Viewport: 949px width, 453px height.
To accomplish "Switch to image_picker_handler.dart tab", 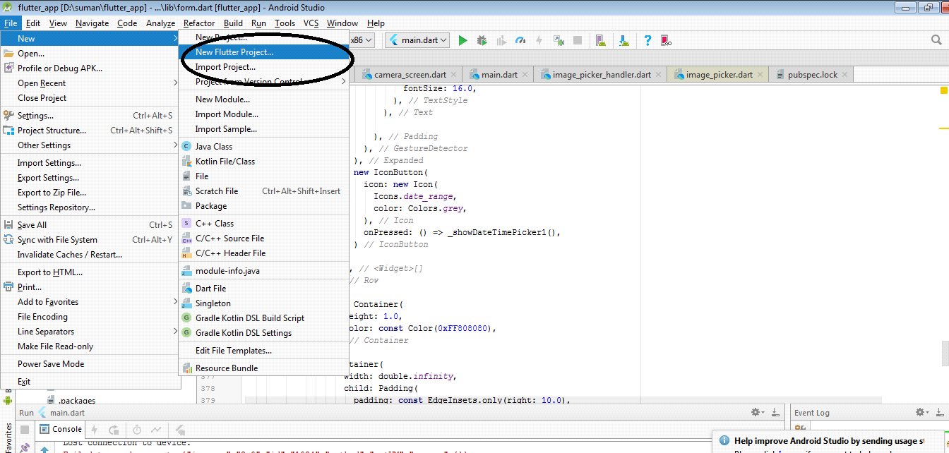I will click(602, 74).
